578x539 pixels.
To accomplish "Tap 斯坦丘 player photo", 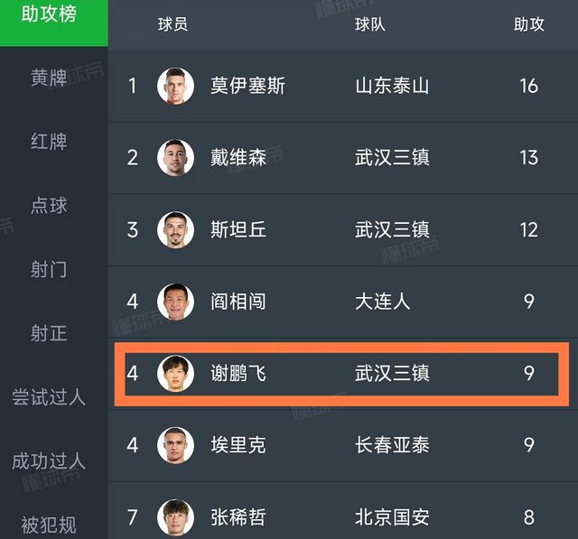I will [x=175, y=229].
